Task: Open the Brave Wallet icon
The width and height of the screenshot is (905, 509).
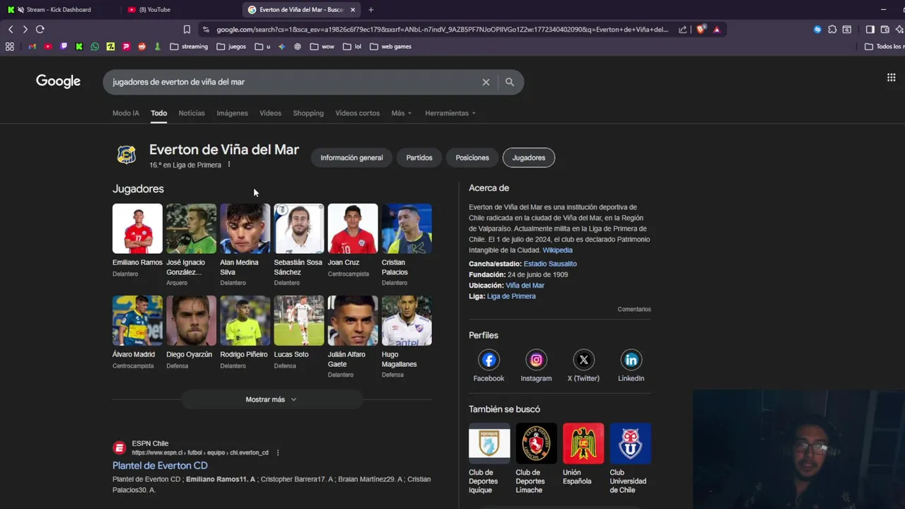Action: click(884, 30)
